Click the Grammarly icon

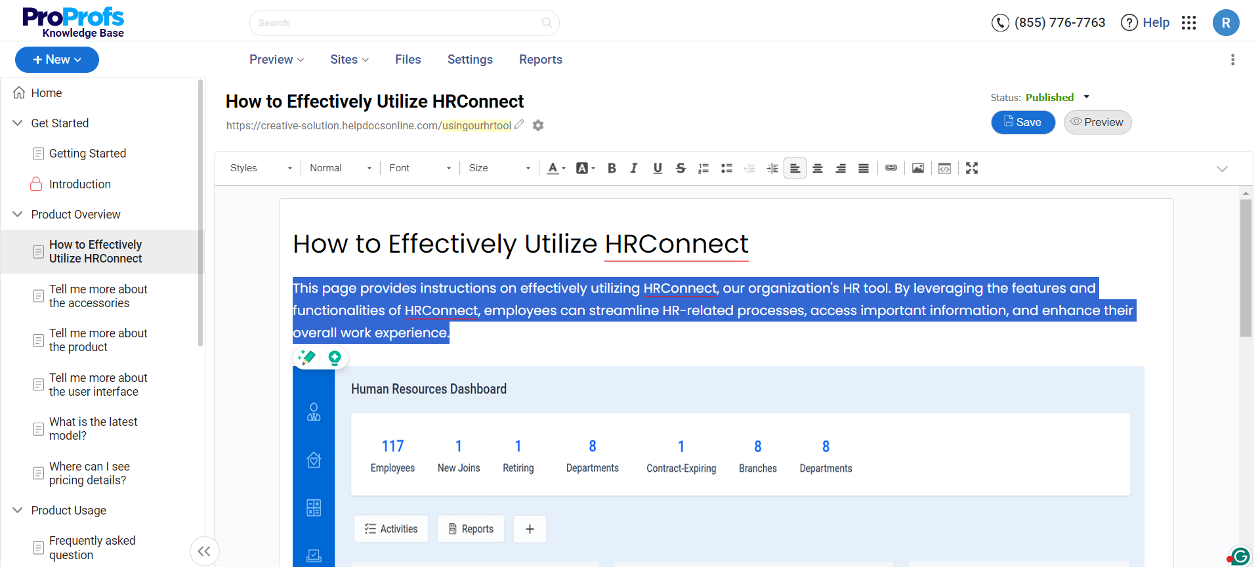1240,556
